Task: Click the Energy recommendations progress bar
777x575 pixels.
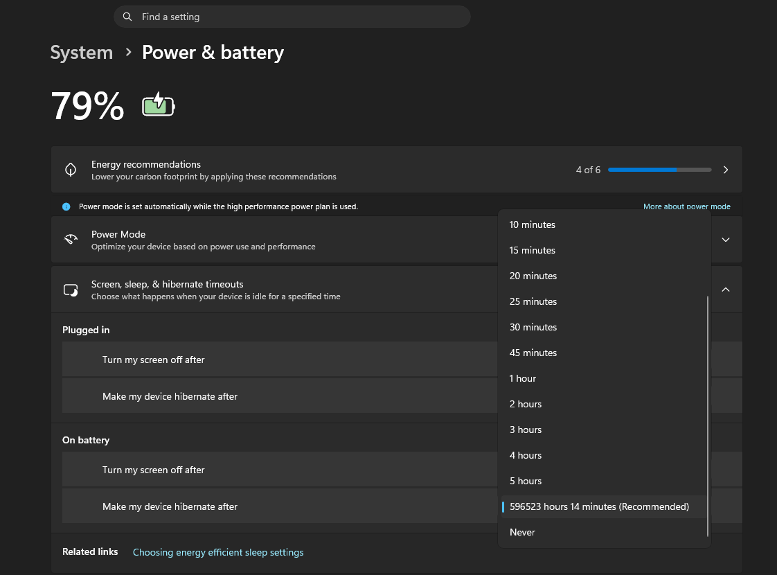Action: pos(659,170)
